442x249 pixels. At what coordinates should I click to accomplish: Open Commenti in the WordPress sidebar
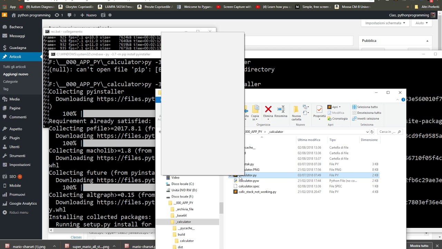click(x=18, y=117)
